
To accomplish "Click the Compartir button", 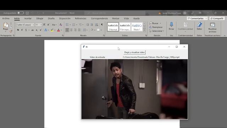I will tap(217, 18).
